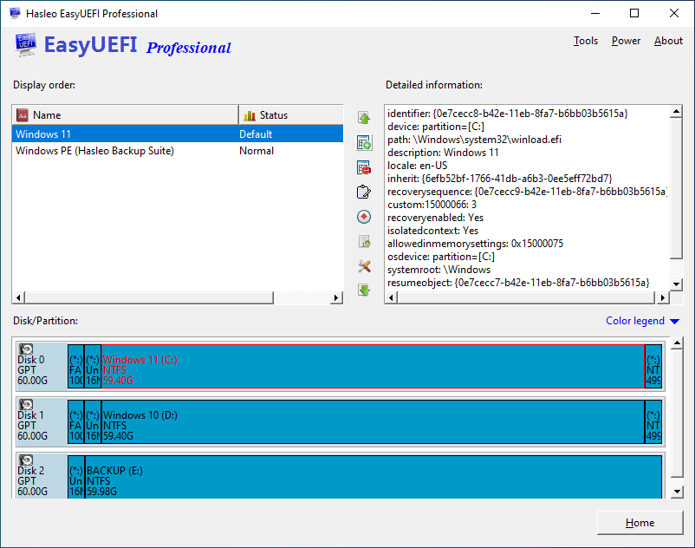Select the Windows 11 boot entry
This screenshot has width=695, height=548.
pyautogui.click(x=178, y=134)
